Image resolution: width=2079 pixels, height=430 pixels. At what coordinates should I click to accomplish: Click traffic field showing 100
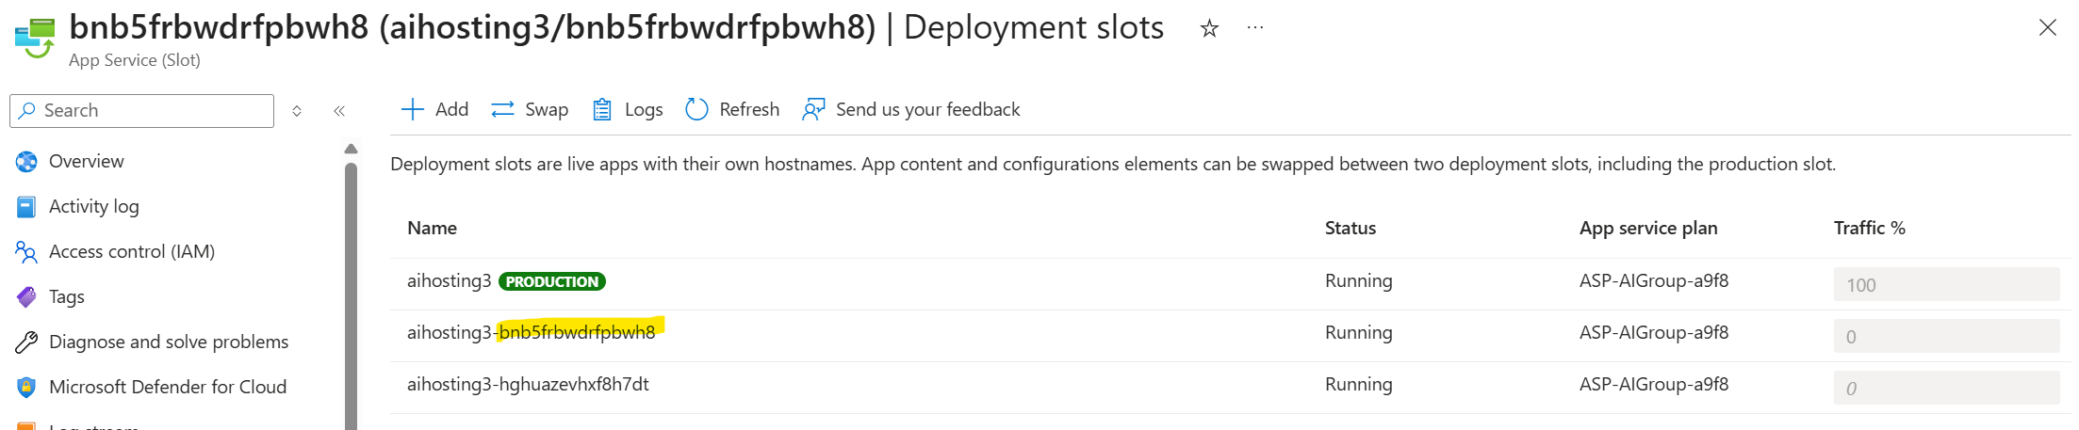tap(1946, 284)
